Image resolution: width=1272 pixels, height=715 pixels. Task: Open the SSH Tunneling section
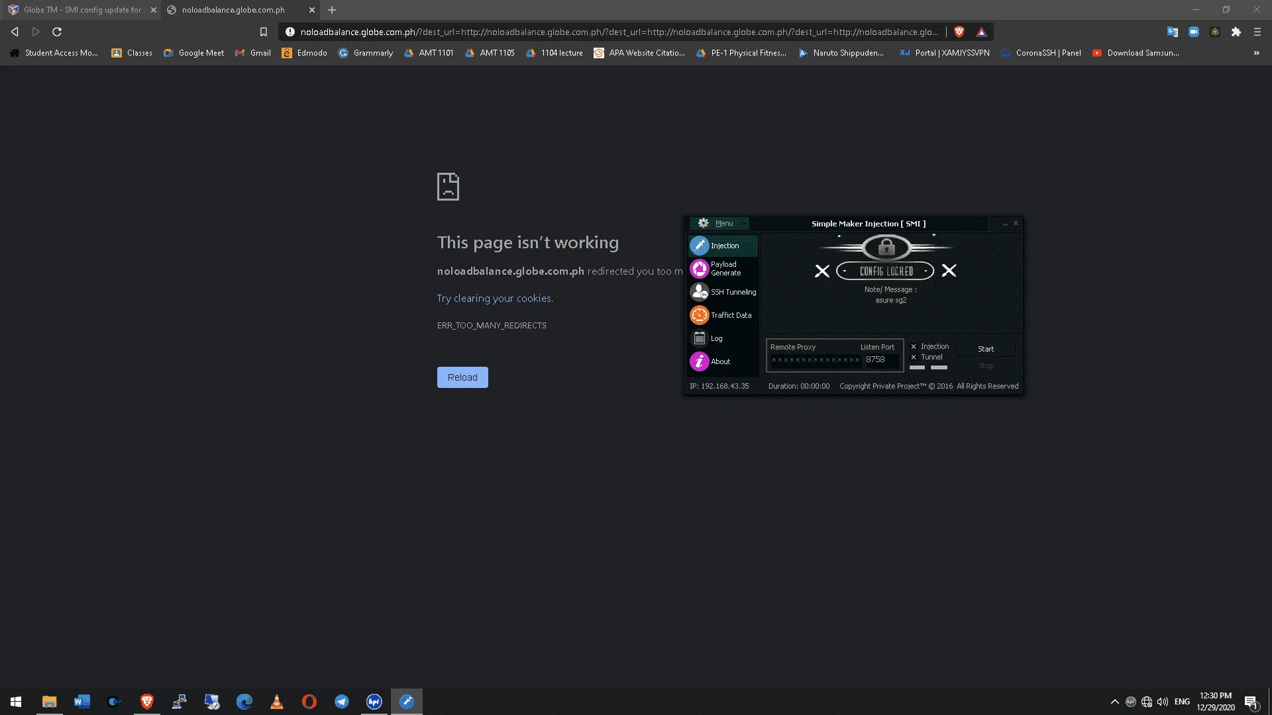pyautogui.click(x=723, y=292)
